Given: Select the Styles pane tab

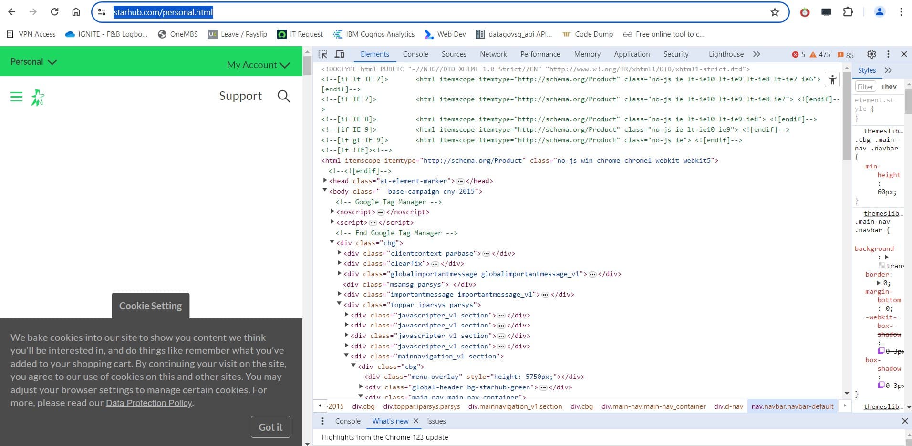Looking at the screenshot, I should 867,70.
